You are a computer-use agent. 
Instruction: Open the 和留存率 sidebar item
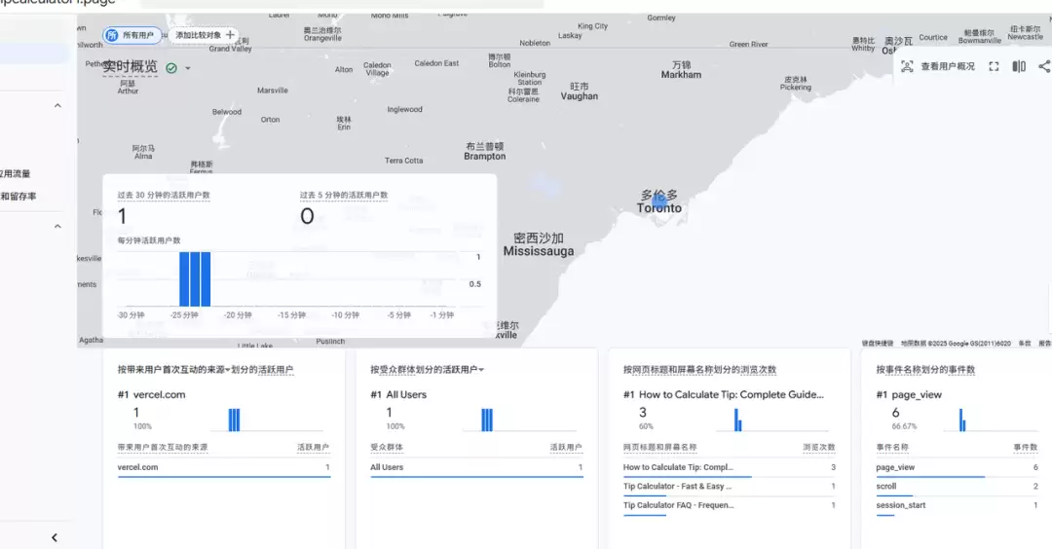click(19, 197)
